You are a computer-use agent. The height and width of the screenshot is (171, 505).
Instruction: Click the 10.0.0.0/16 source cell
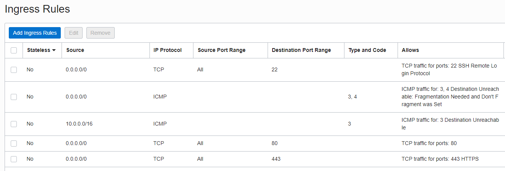tap(79, 124)
